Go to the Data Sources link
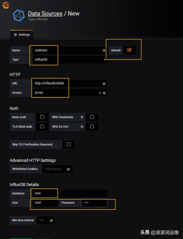 [45, 13]
